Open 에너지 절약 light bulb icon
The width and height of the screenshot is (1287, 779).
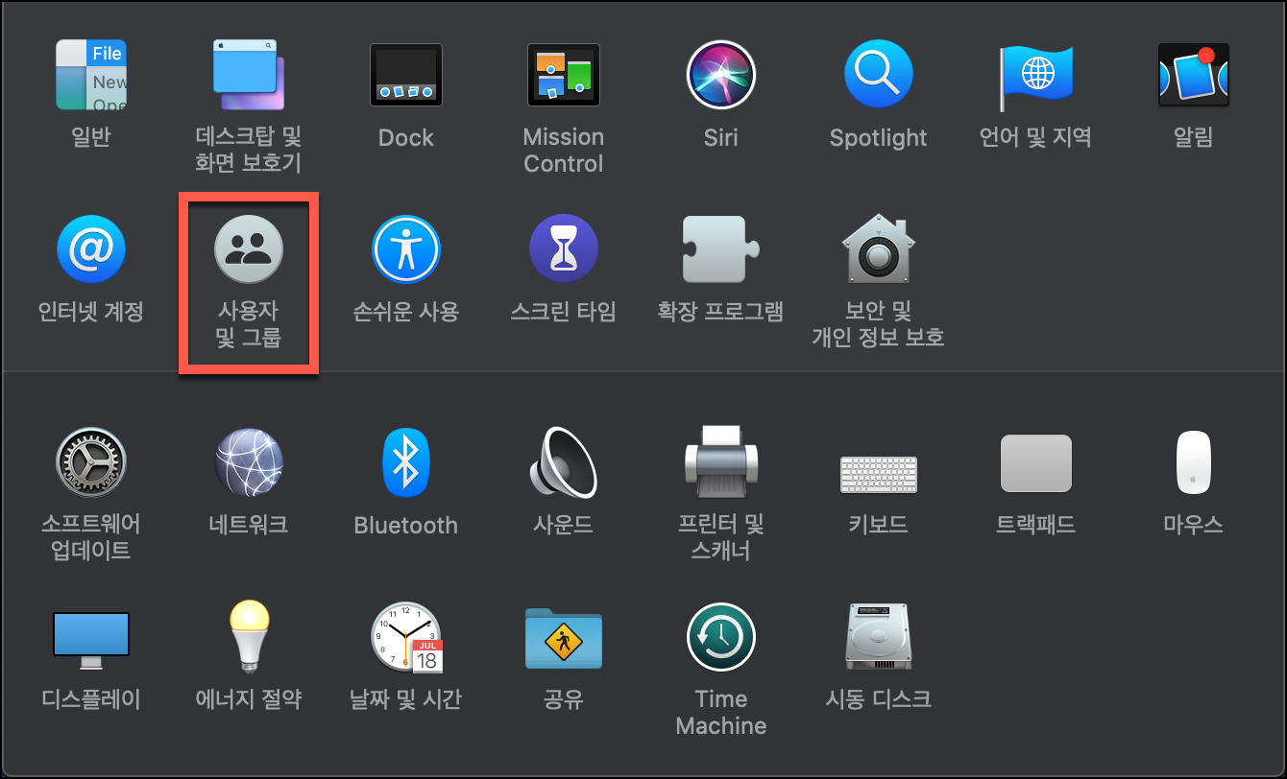pos(249,637)
